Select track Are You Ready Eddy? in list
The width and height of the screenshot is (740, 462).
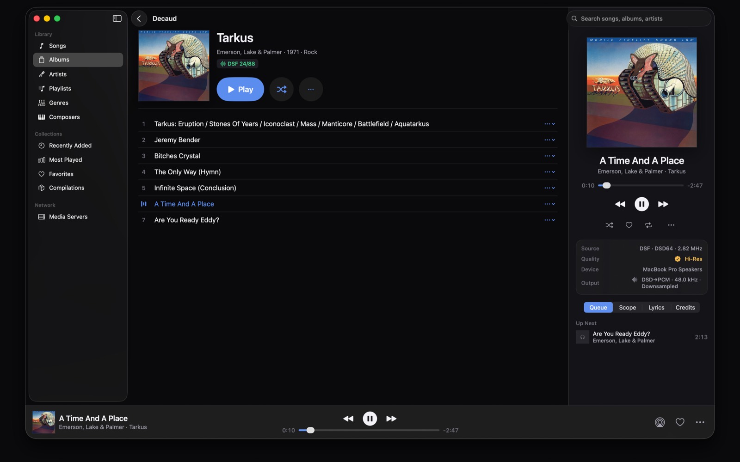348,220
